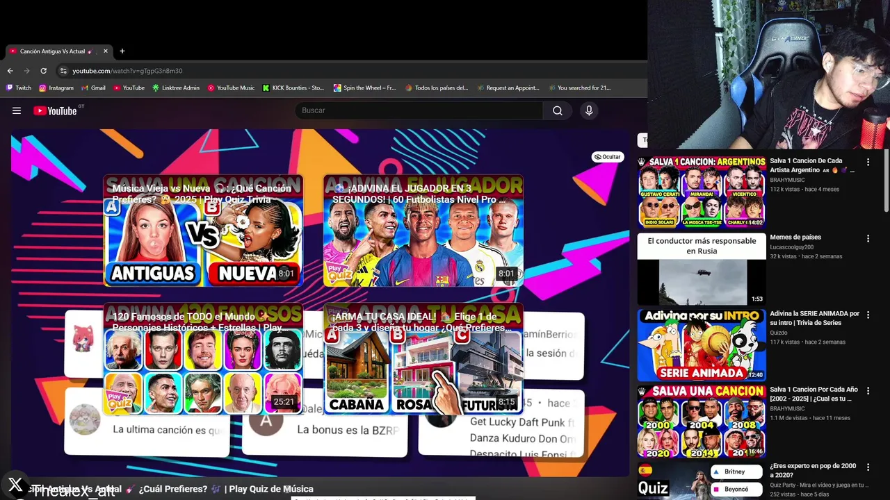Click the Lucascoolguy200 channel name
The width and height of the screenshot is (890, 500).
[791, 247]
